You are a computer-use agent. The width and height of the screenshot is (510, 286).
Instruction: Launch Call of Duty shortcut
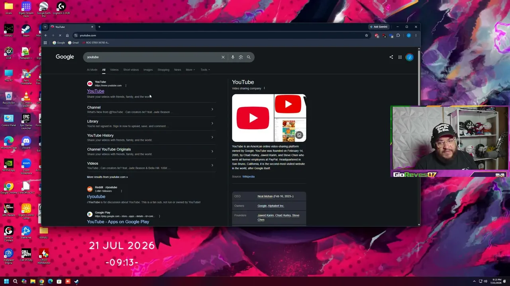click(x=26, y=255)
